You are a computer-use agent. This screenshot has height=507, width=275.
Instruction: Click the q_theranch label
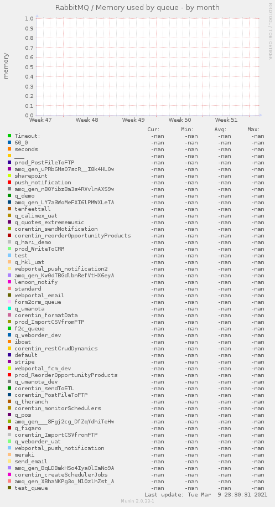(31, 402)
